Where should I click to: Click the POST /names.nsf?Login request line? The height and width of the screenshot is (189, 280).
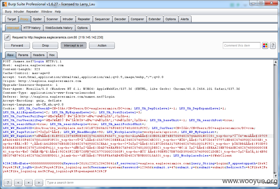point(32,61)
